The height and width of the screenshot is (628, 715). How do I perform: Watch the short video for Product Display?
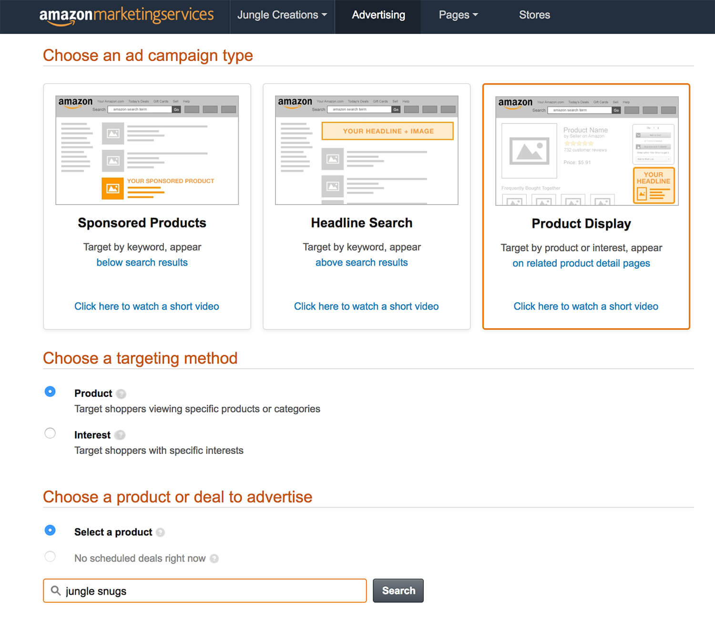tap(586, 306)
